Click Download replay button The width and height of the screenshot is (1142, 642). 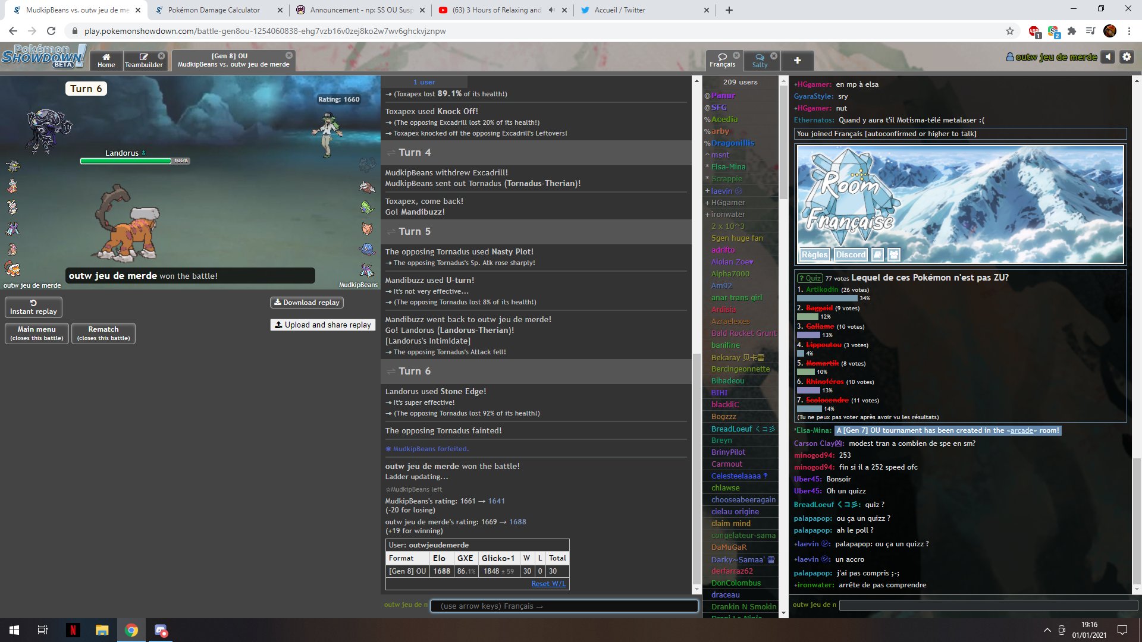click(306, 302)
